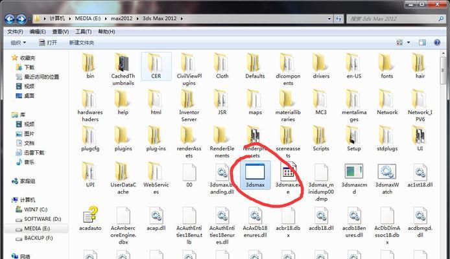Open the 组织 dropdown menu
The width and height of the screenshot is (450, 259).
[18, 43]
